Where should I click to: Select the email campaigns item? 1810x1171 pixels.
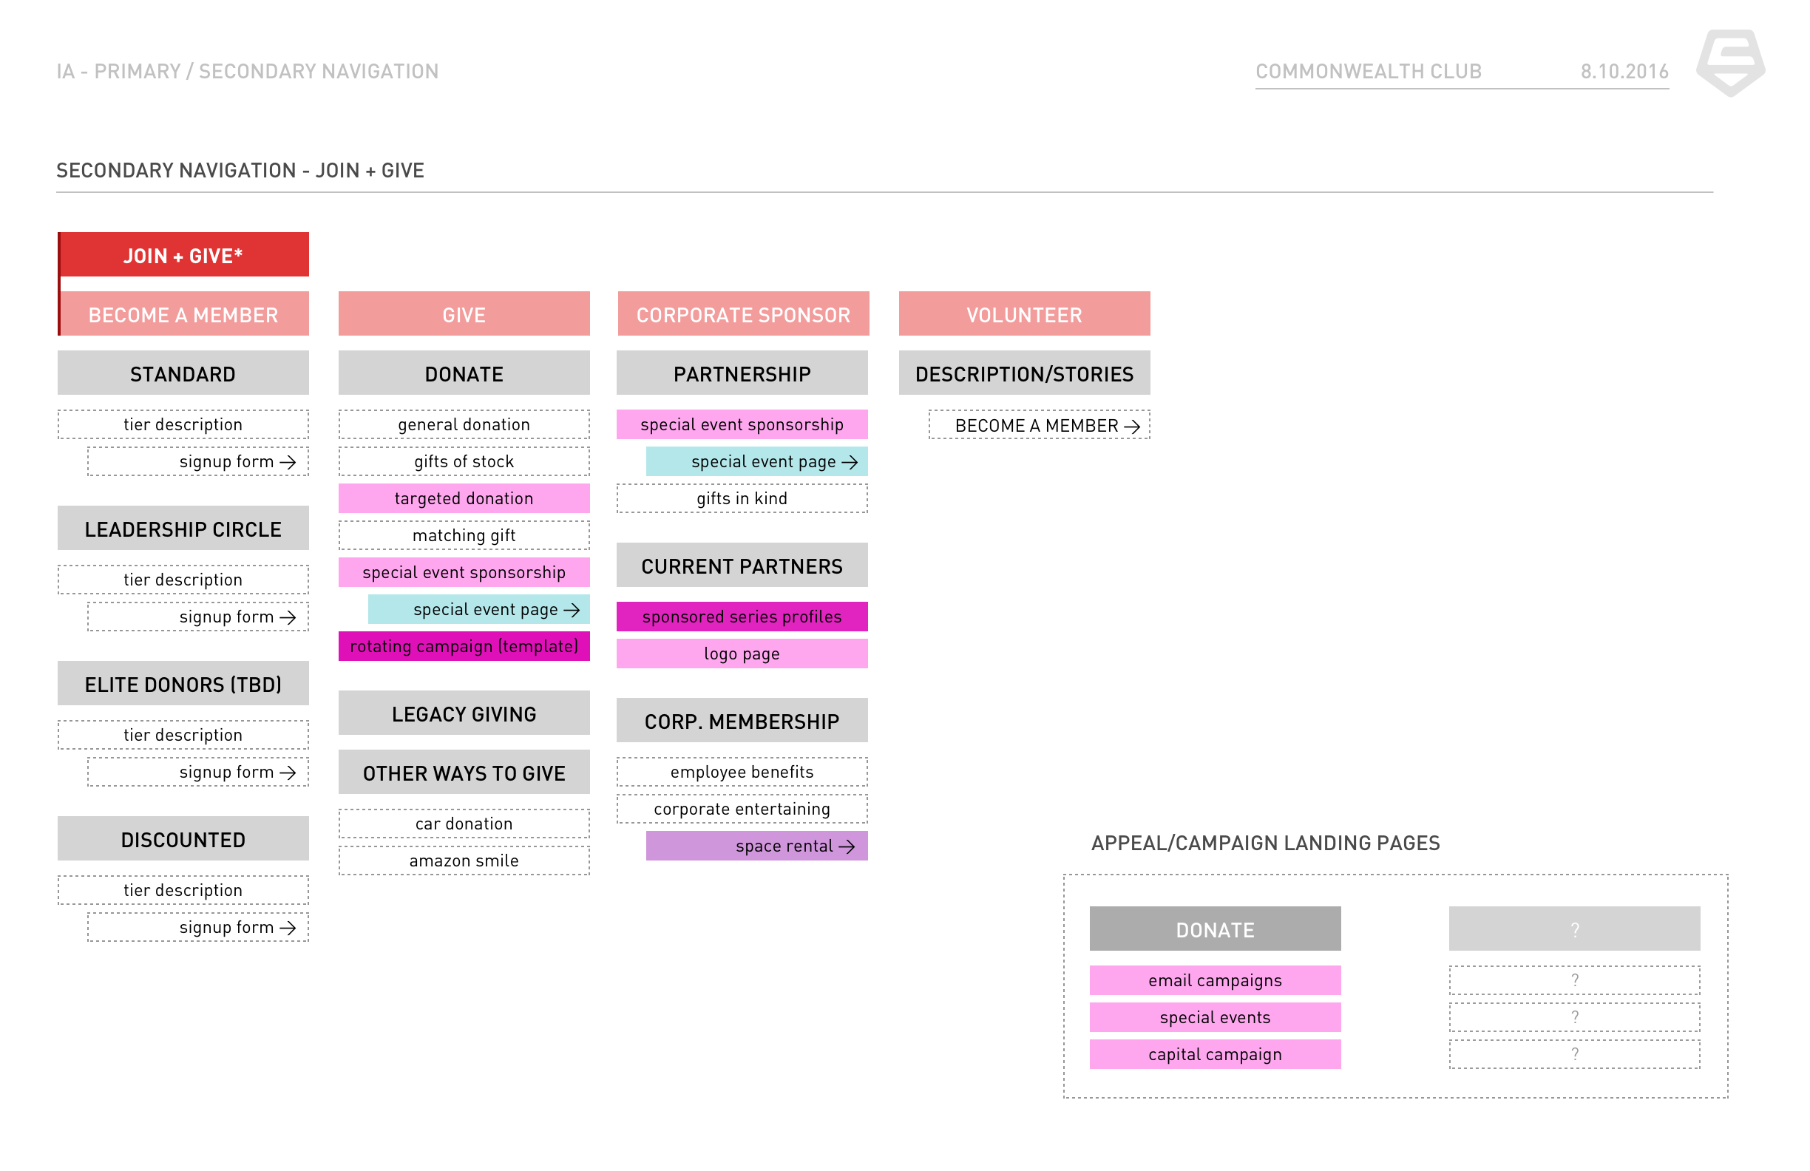click(1216, 980)
